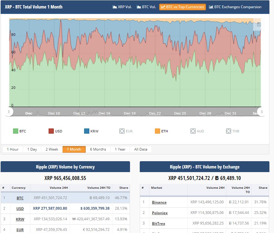This screenshot has width=274, height=233.
Task: Open the EUR currency link
Action: pyautogui.click(x=20, y=230)
